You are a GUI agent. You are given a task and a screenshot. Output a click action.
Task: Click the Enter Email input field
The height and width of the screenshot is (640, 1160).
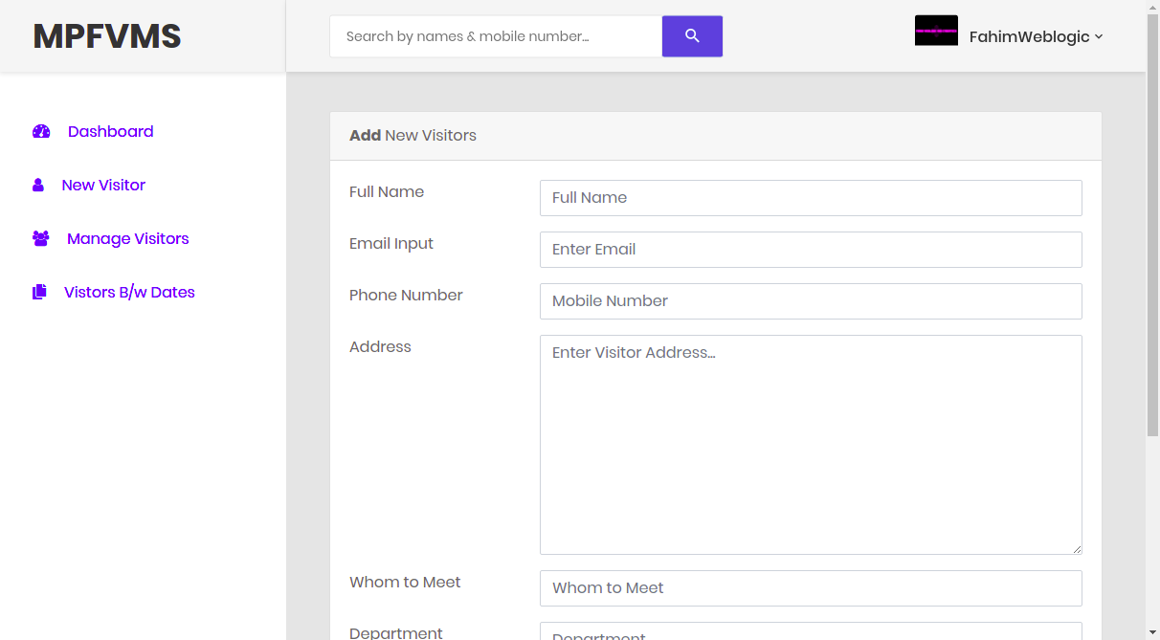point(811,250)
